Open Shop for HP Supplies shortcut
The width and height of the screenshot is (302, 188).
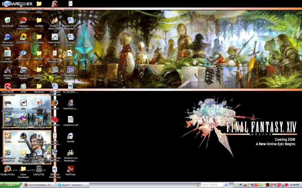coord(23,70)
